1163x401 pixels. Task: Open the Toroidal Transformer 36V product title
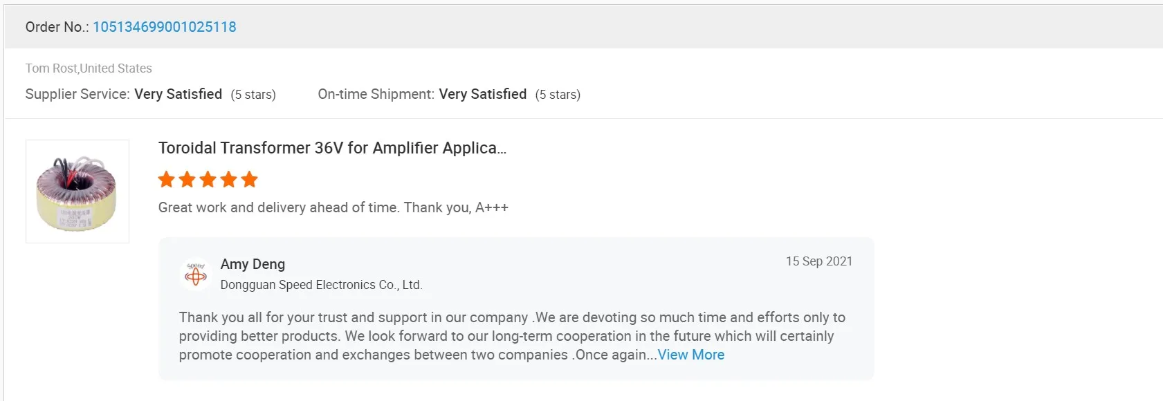(x=332, y=148)
